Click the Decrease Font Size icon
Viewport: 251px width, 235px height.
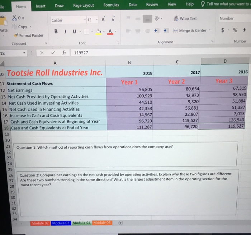click(113, 19)
